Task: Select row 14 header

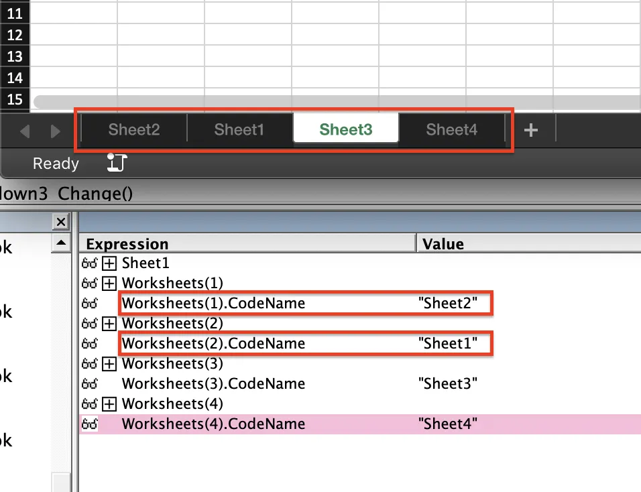Action: pos(15,78)
